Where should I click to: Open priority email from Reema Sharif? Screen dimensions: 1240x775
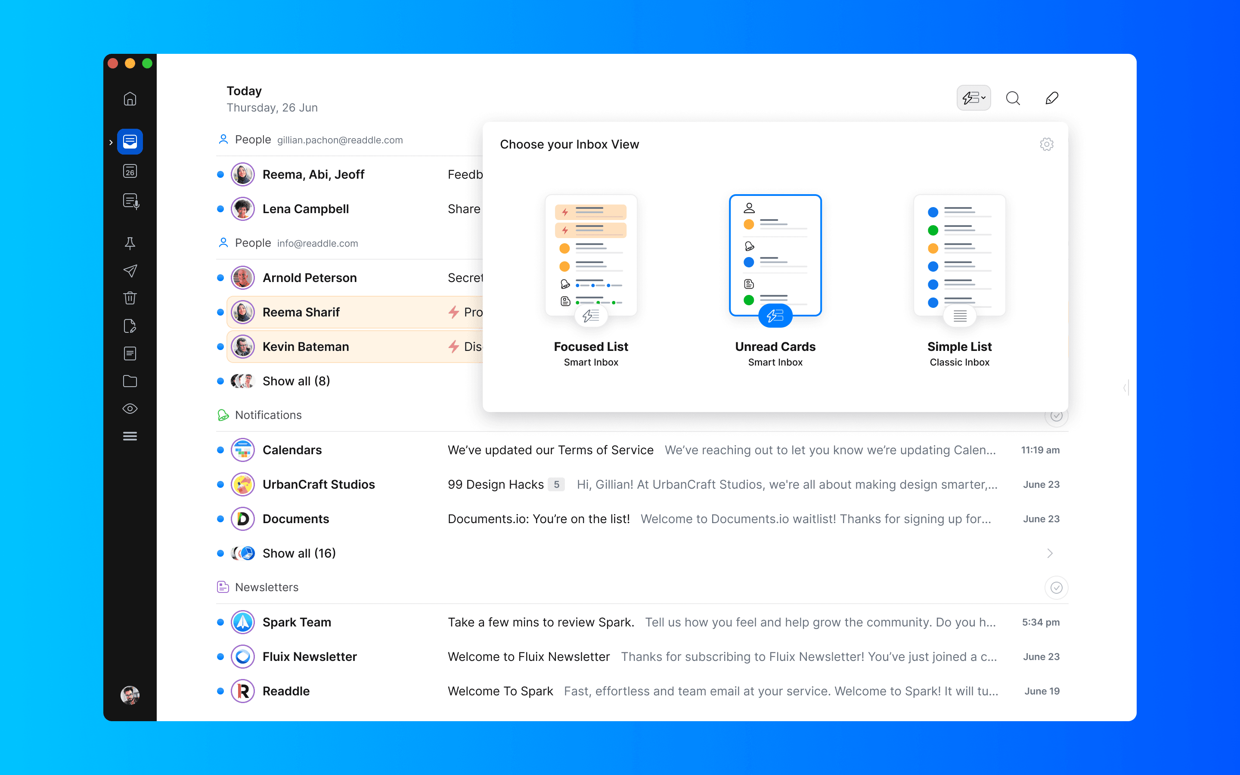click(x=355, y=312)
